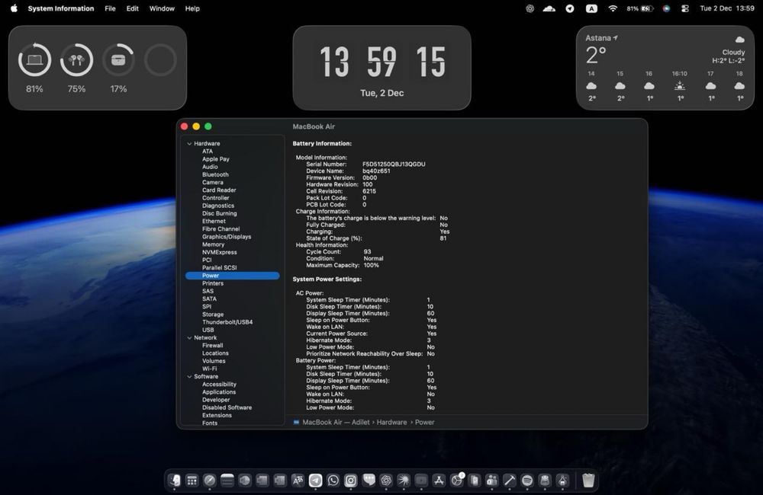This screenshot has width=763, height=495.
Task: Select Audio in the sidebar
Action: coord(210,167)
